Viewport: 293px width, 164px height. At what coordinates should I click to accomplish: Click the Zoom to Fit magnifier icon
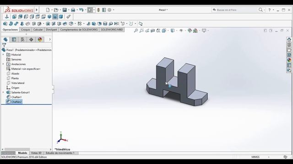[x=136, y=31]
